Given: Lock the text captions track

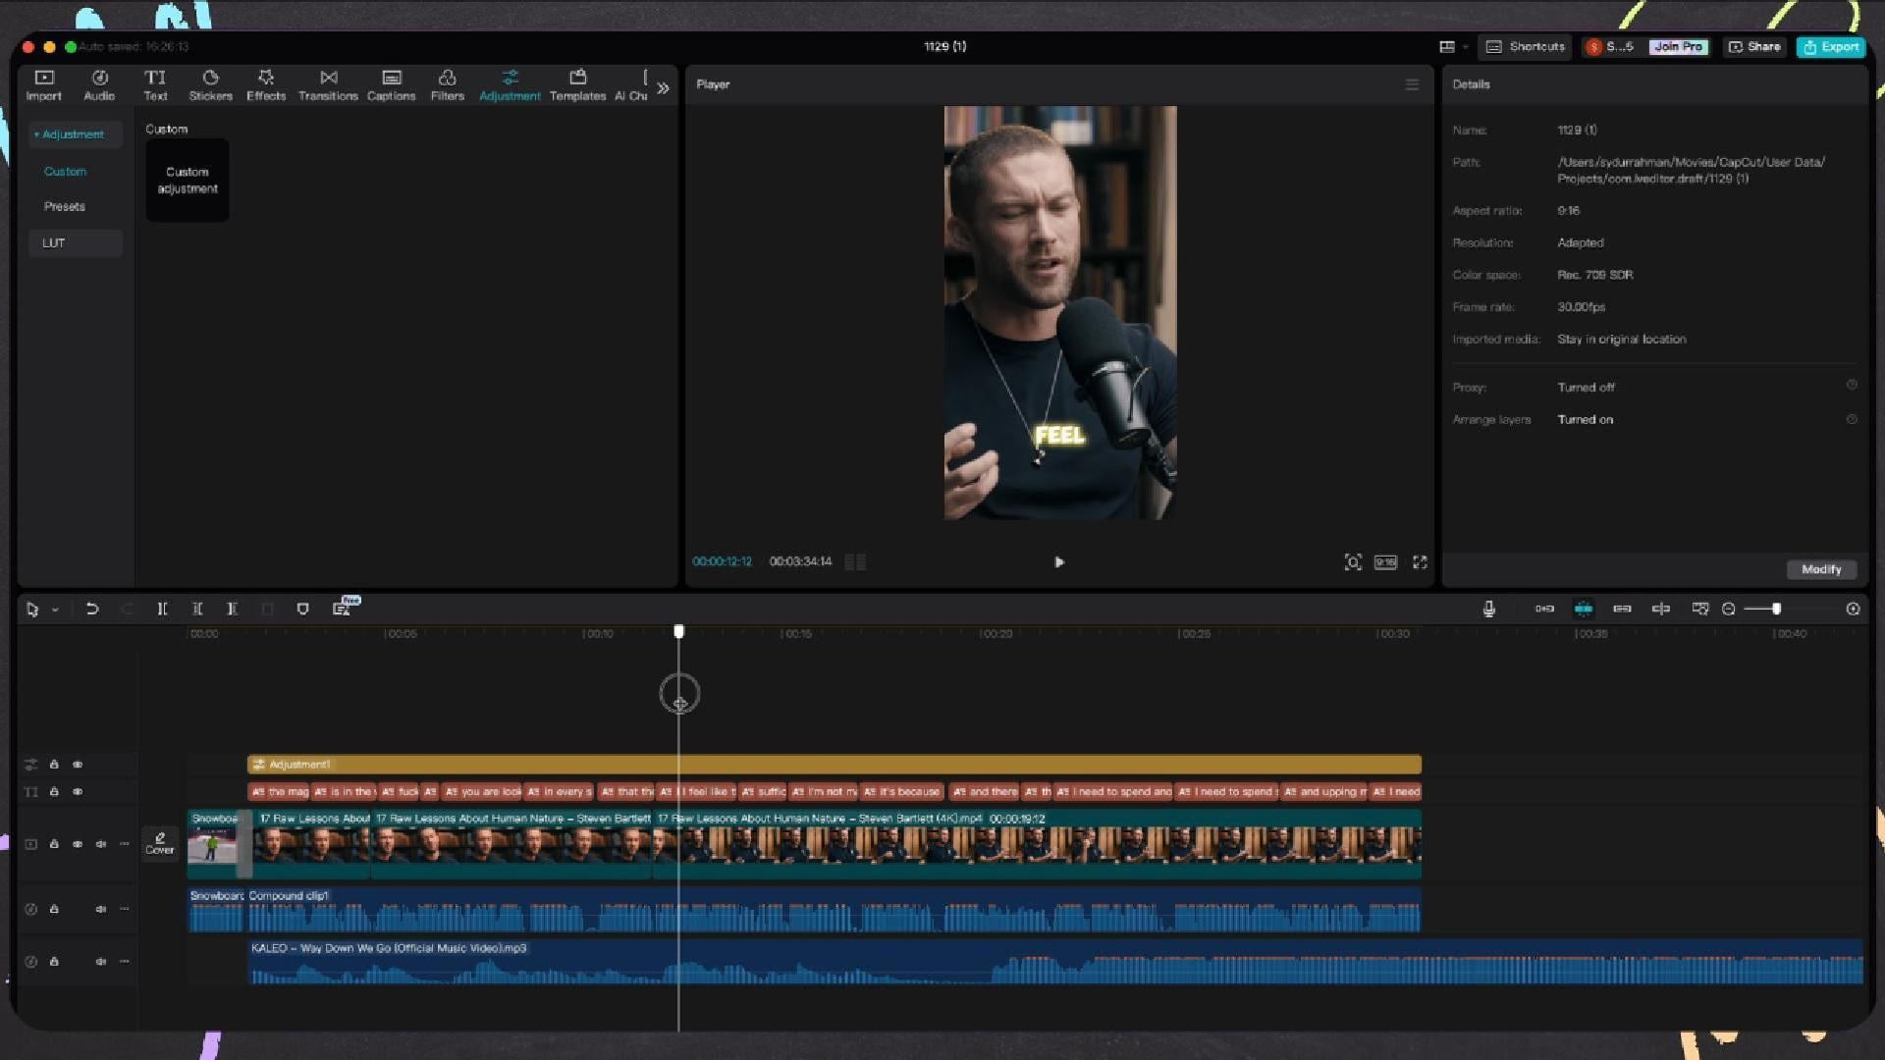Looking at the screenshot, I should pyautogui.click(x=54, y=792).
